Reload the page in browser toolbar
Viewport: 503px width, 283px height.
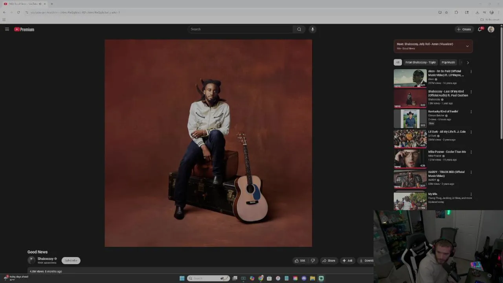tap(18, 12)
